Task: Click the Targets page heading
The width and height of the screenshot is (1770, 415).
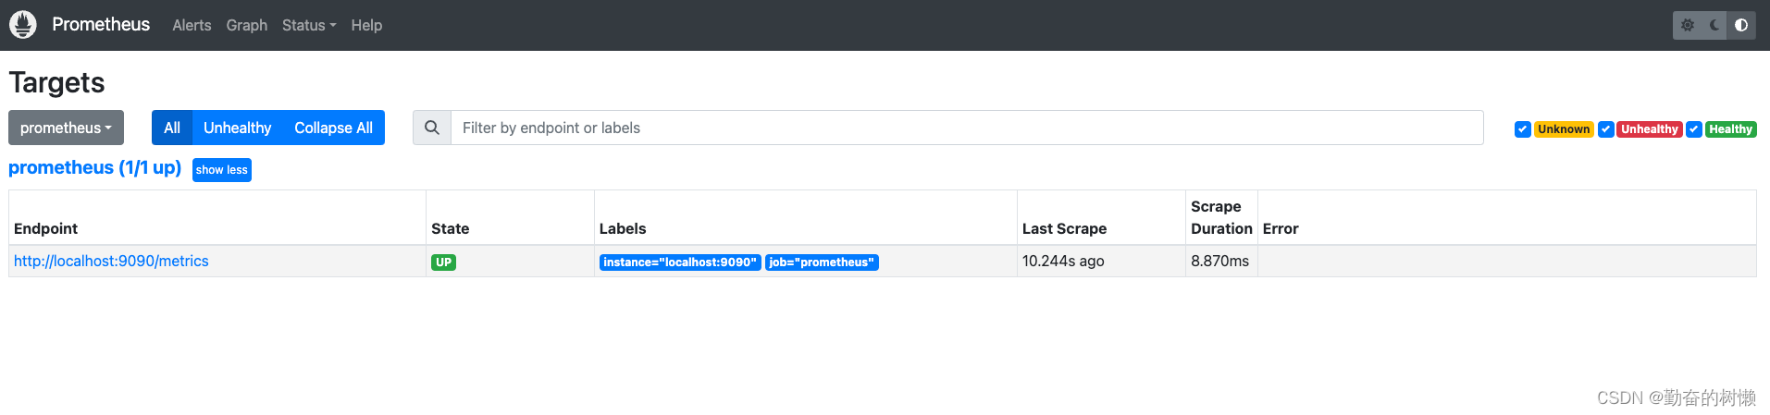Action: pos(56,83)
